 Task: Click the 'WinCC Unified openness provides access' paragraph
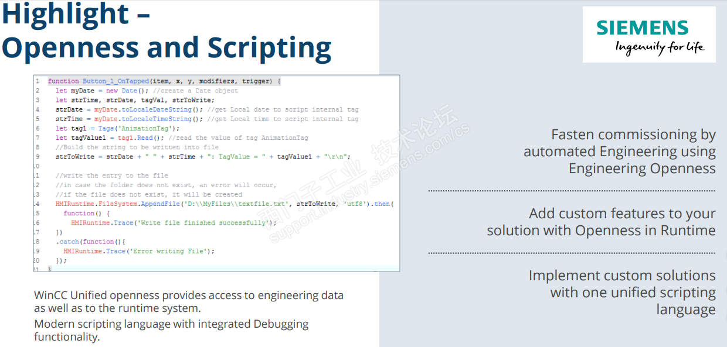pyautogui.click(x=189, y=301)
